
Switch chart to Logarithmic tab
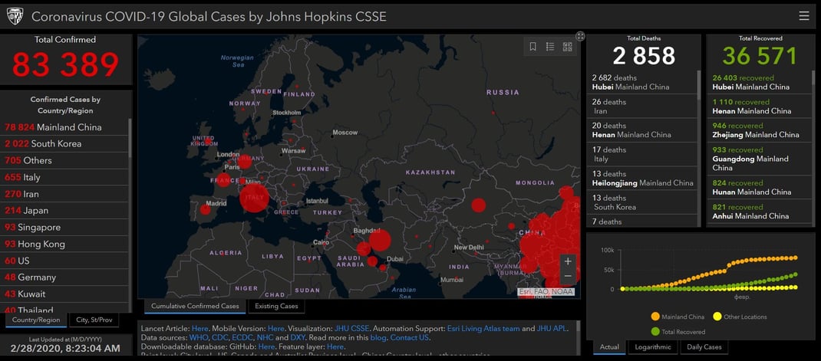pyautogui.click(x=651, y=347)
